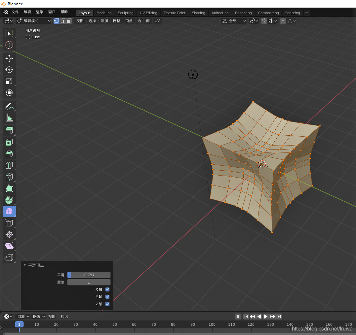Open the 回放 playback dropdown
The width and height of the screenshot is (356, 335).
[23, 317]
